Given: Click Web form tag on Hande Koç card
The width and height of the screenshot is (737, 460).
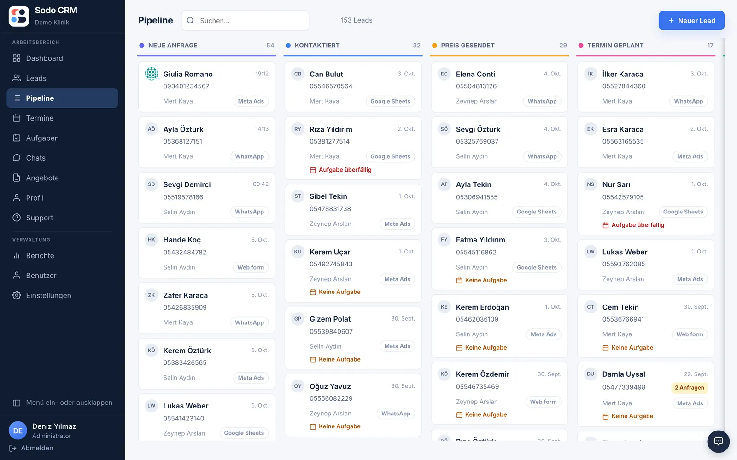Looking at the screenshot, I should pyautogui.click(x=251, y=267).
